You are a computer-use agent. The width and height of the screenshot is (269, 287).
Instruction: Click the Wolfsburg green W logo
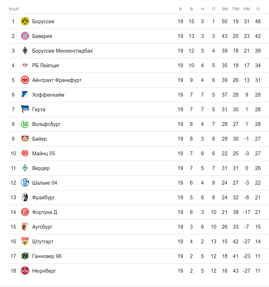[25, 124]
